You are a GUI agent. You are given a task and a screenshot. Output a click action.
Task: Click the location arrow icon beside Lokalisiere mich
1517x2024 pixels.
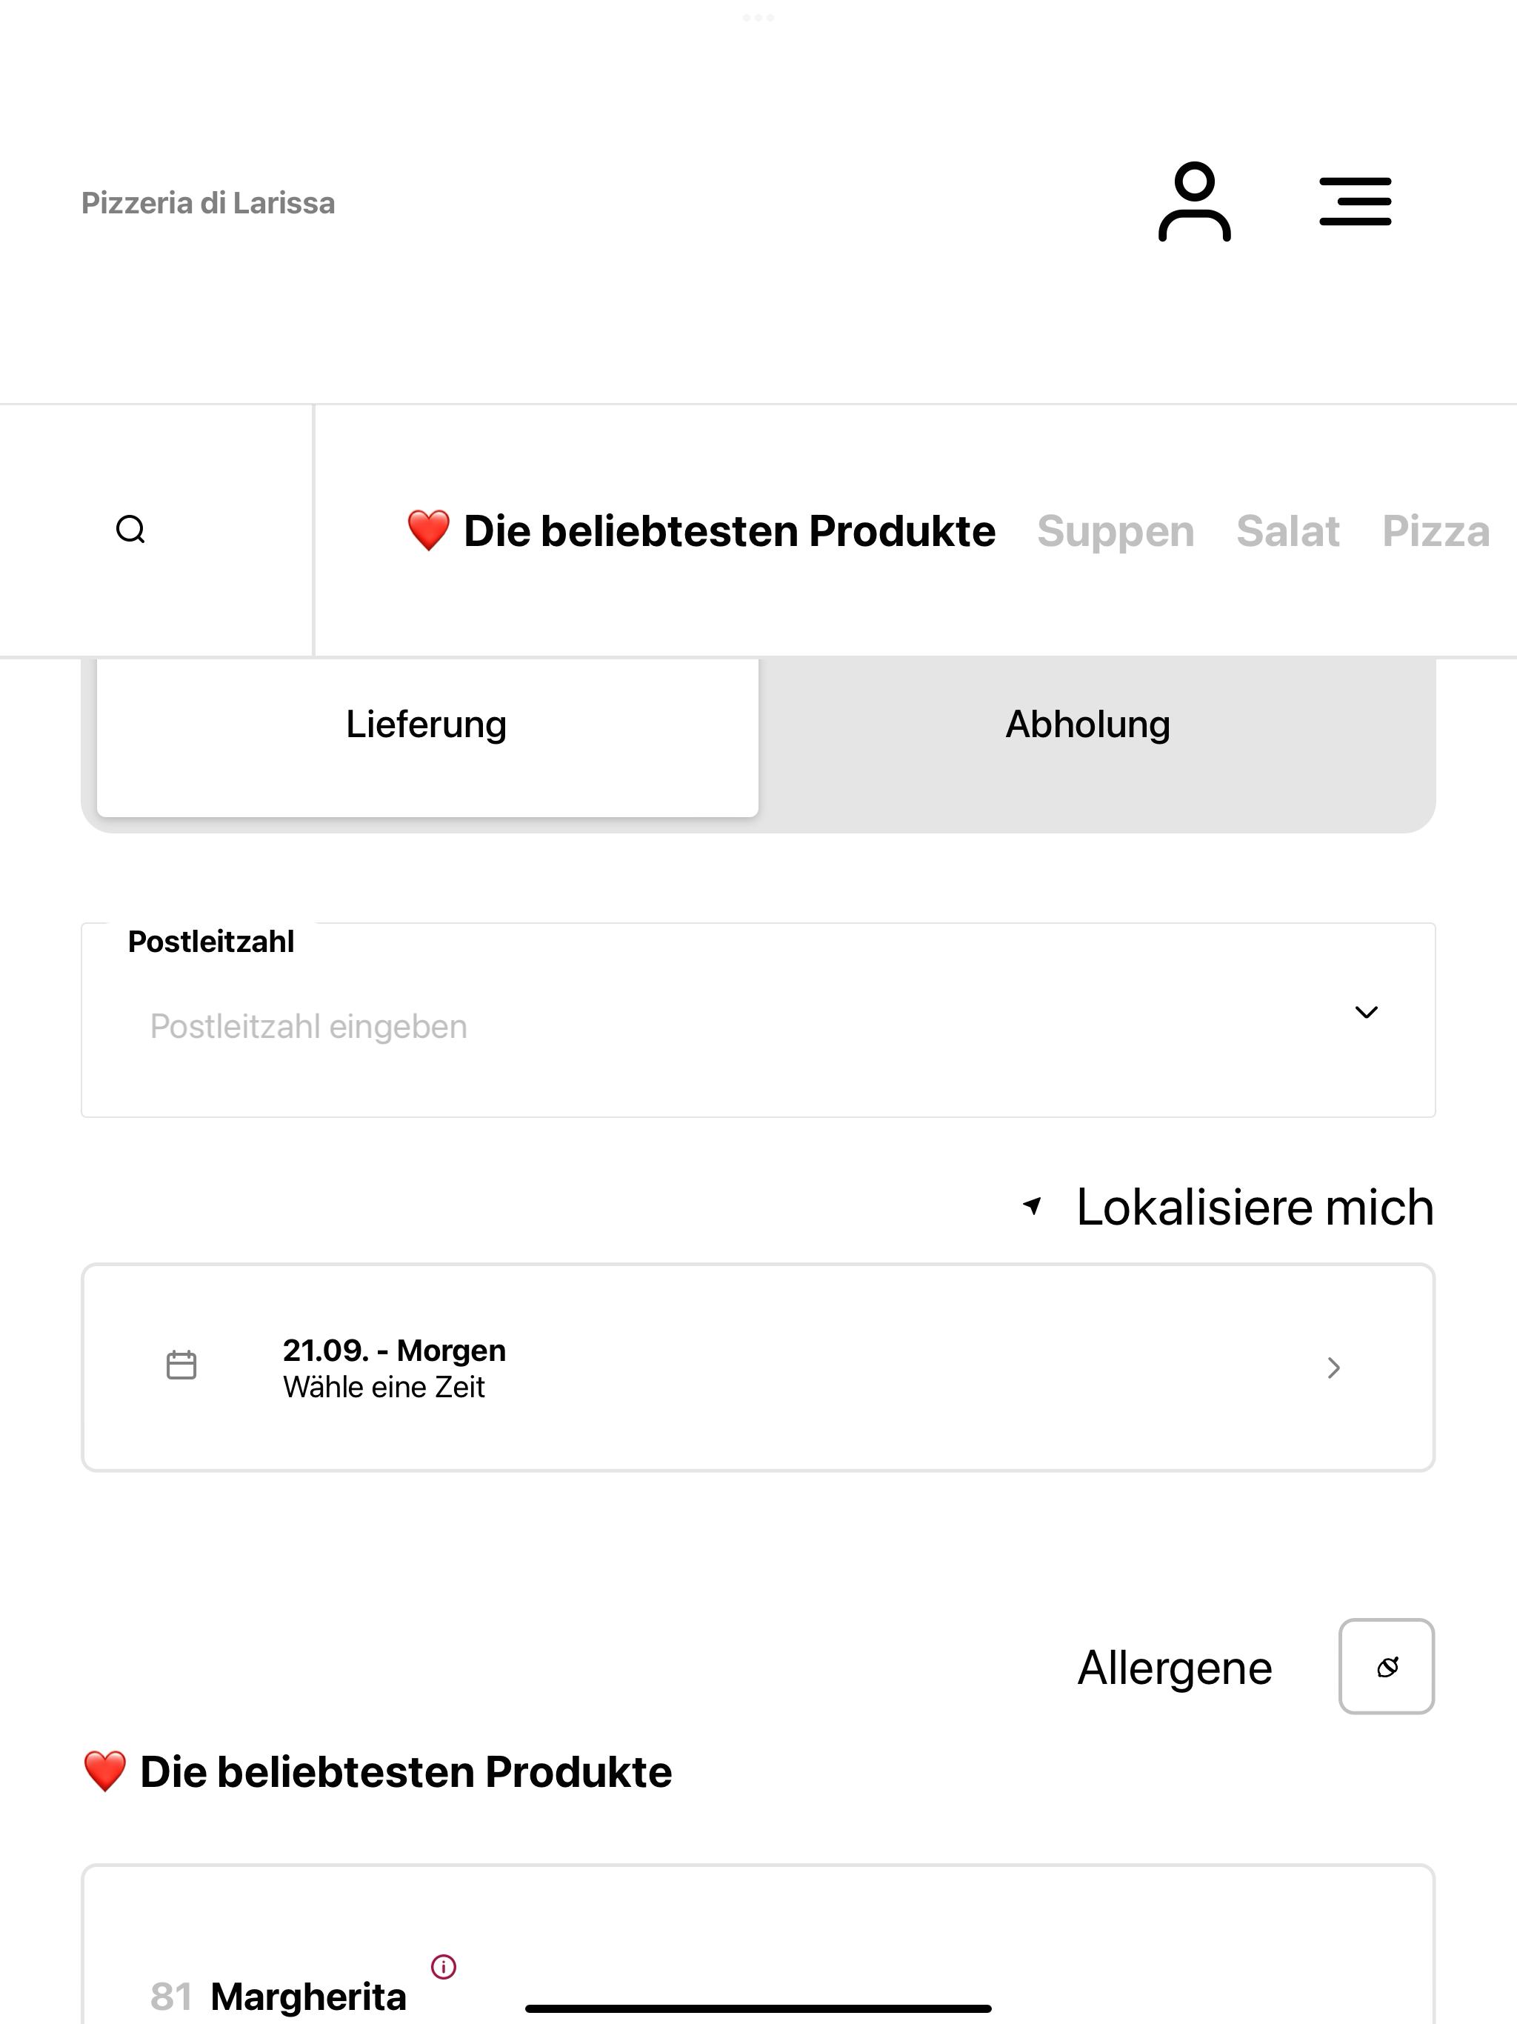[1033, 1206]
